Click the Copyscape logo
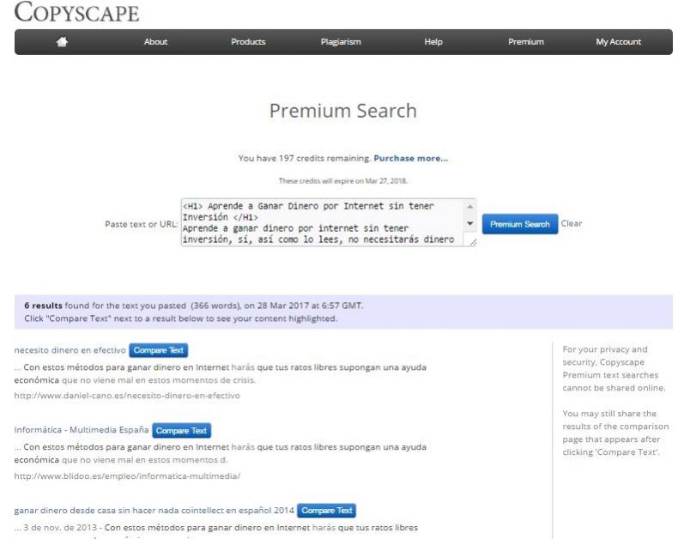Screen dimensions: 678x539 (x=76, y=14)
